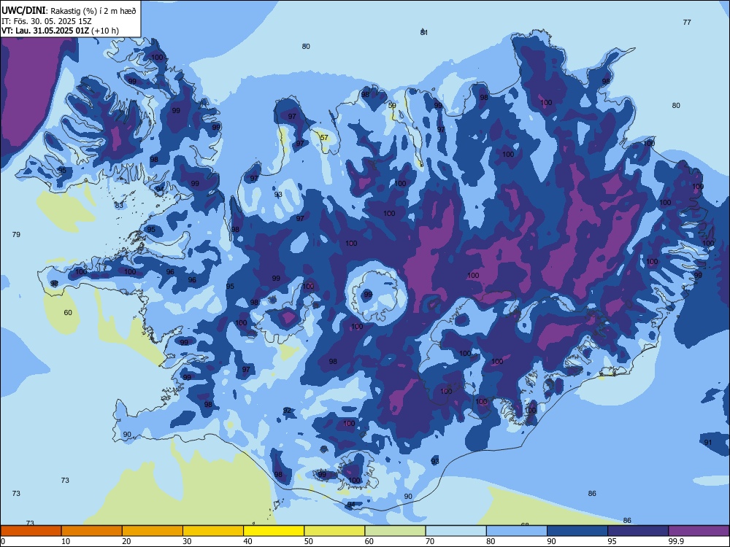Image resolution: width=730 pixels, height=547 pixels.
Task: Pick the amber 20–30 legend swatch
Action: (x=153, y=531)
